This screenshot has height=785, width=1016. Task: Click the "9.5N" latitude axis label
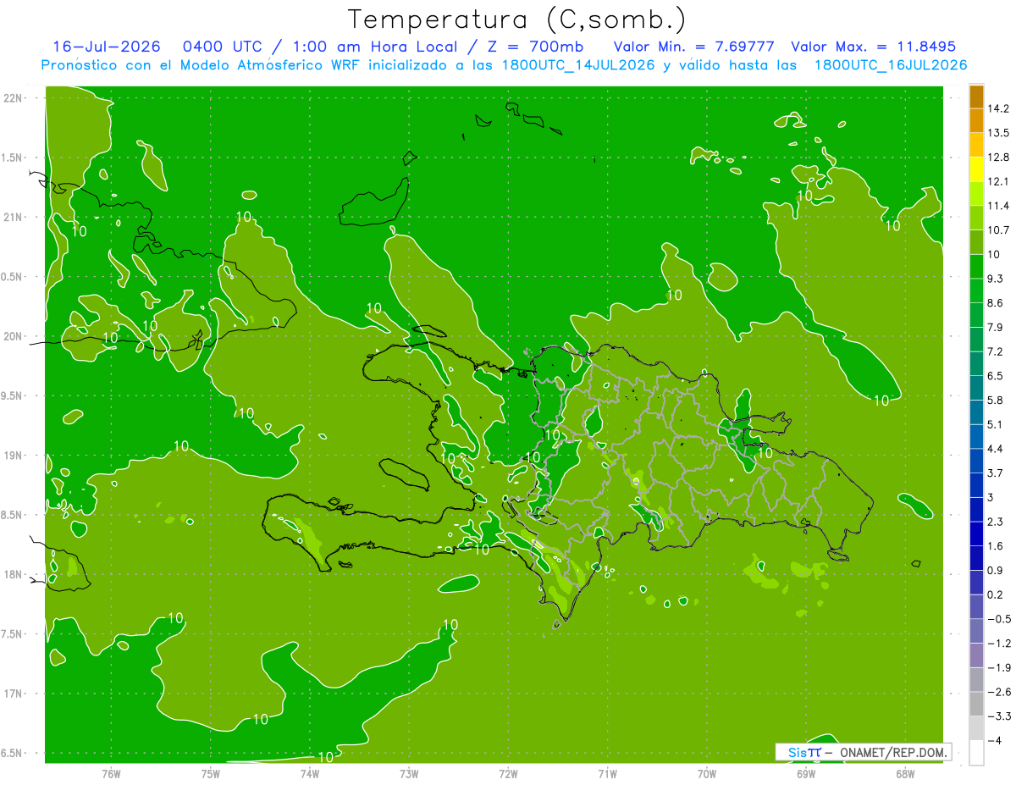[12, 395]
